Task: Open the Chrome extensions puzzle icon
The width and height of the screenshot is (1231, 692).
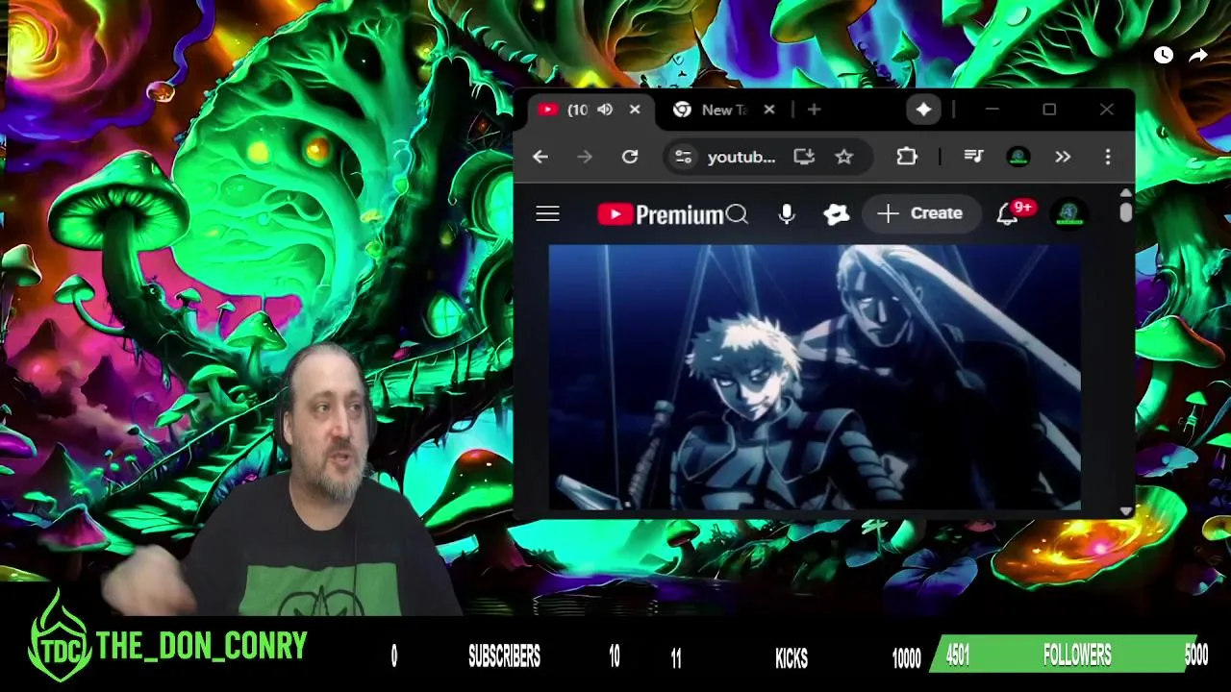Action: click(x=907, y=157)
